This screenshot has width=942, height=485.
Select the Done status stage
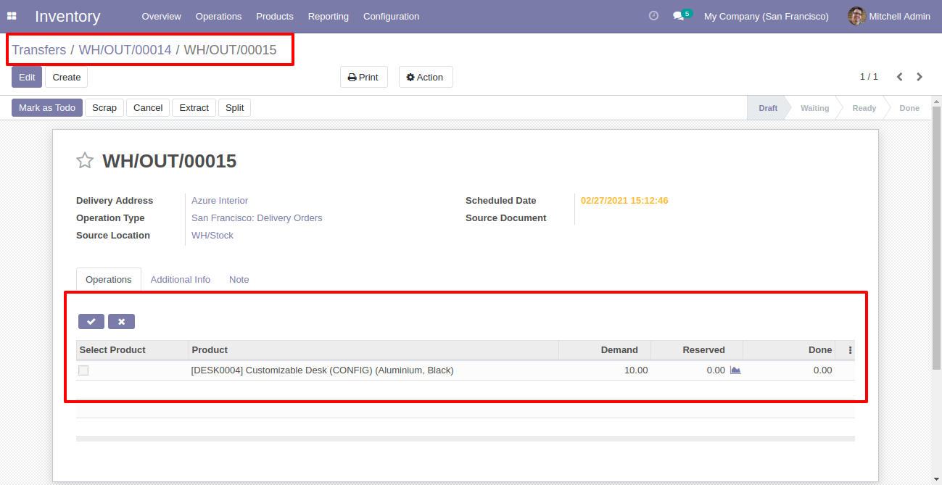pyautogui.click(x=909, y=108)
